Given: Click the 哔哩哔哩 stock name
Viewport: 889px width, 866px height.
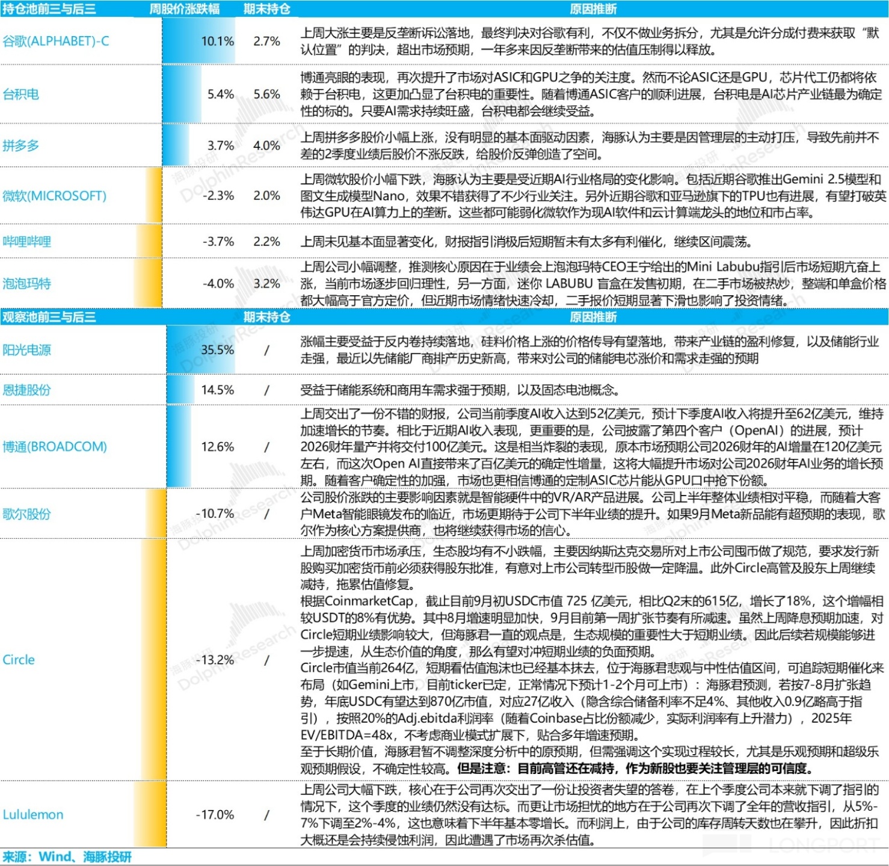Looking at the screenshot, I should 27,242.
